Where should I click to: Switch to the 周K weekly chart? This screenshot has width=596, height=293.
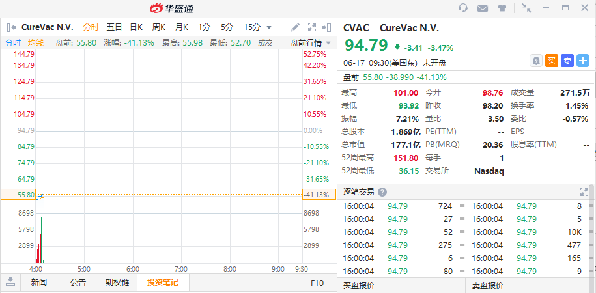coord(159,27)
